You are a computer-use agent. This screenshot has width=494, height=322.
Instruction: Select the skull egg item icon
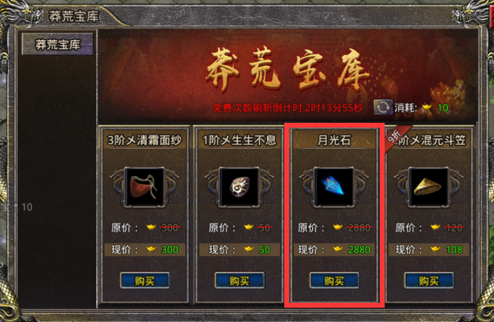click(x=239, y=187)
